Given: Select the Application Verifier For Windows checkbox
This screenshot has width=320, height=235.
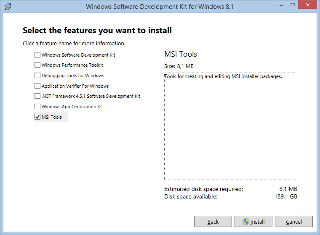Looking at the screenshot, I should point(37,86).
